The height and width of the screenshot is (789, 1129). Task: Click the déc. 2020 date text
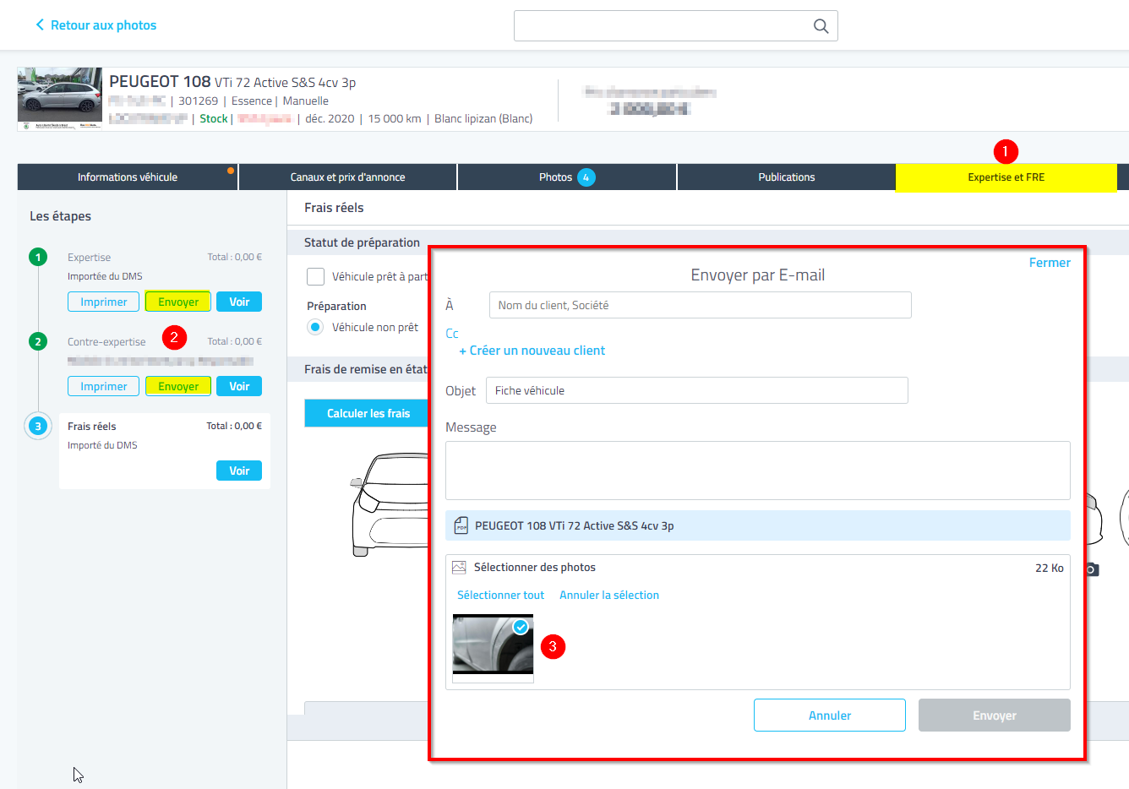coord(330,119)
